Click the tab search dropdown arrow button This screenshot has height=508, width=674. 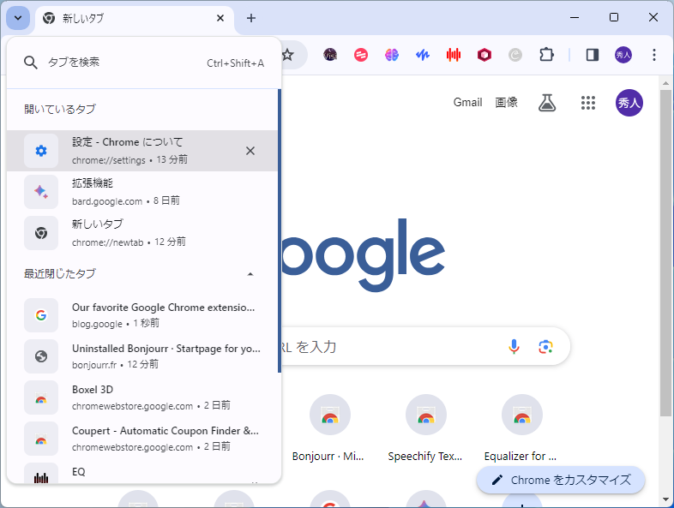click(x=18, y=18)
